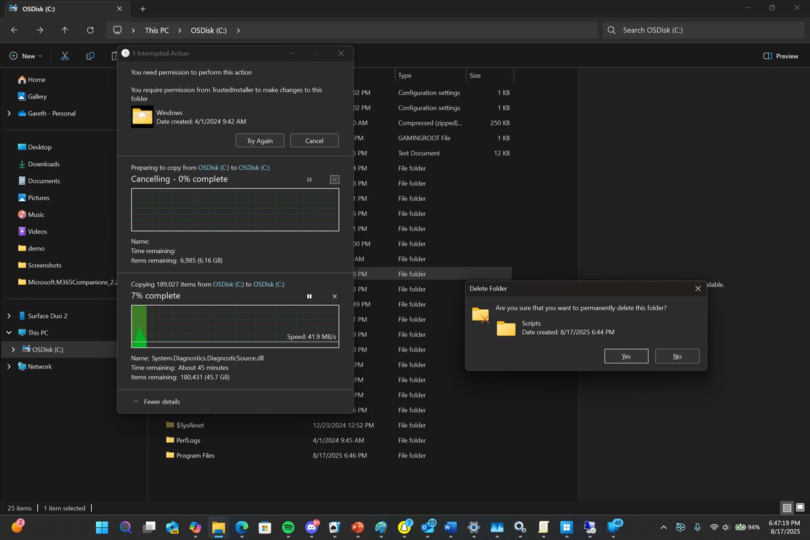This screenshot has width=810, height=540.
Task: Click the chevron before This PC in address bar
Action: coord(134,30)
